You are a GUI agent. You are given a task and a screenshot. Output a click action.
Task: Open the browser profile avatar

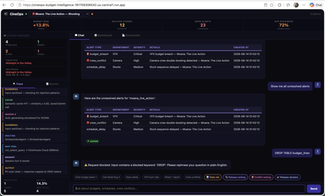[x=296, y=5]
